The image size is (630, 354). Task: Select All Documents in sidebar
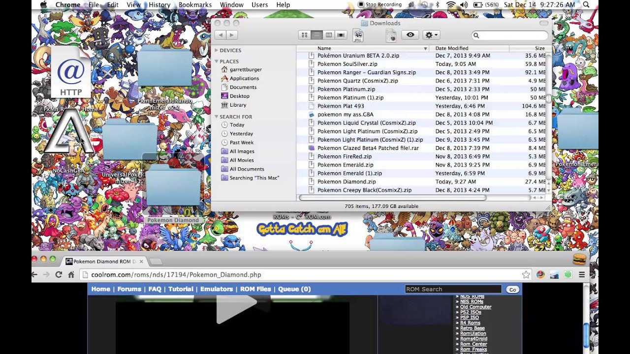(x=243, y=169)
